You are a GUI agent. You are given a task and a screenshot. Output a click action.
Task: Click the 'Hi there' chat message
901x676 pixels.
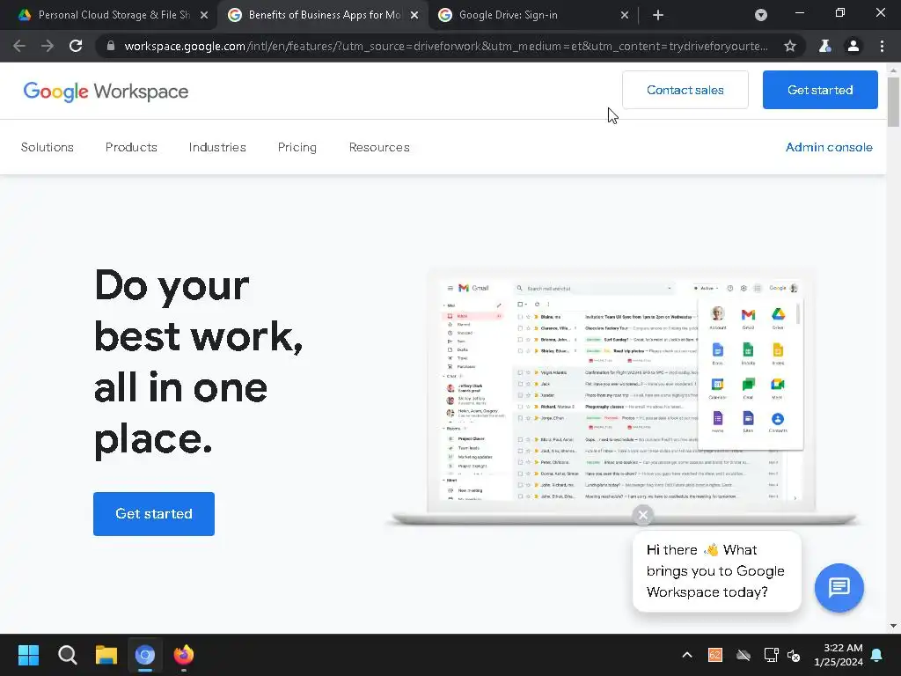[716, 570]
